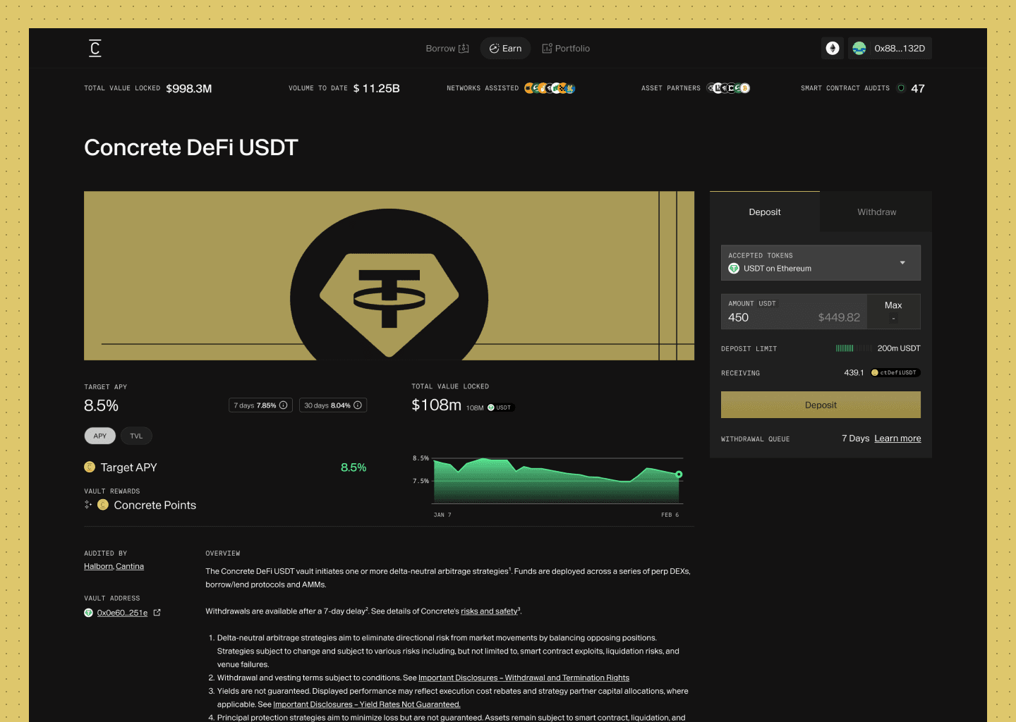Click the Deposit button
Image resolution: width=1016 pixels, height=722 pixels.
(x=821, y=405)
